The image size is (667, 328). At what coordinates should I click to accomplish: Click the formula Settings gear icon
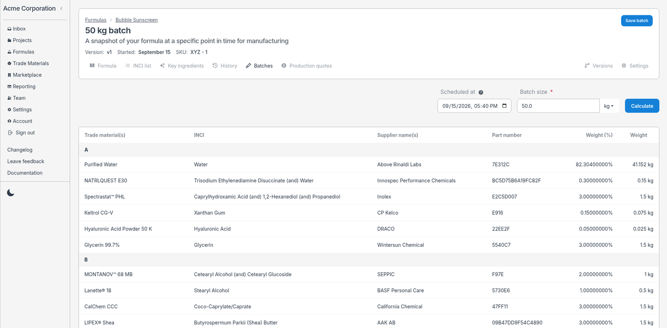tap(624, 66)
